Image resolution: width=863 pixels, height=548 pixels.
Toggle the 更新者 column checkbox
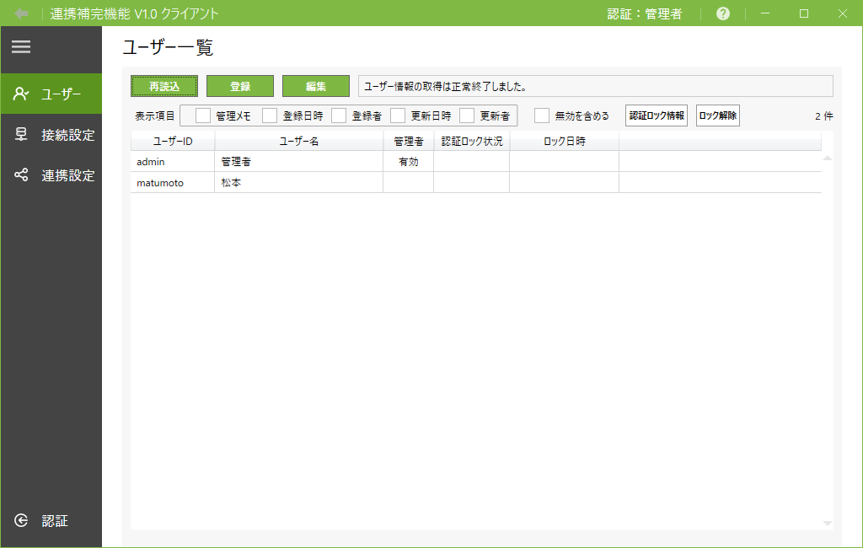click(467, 116)
